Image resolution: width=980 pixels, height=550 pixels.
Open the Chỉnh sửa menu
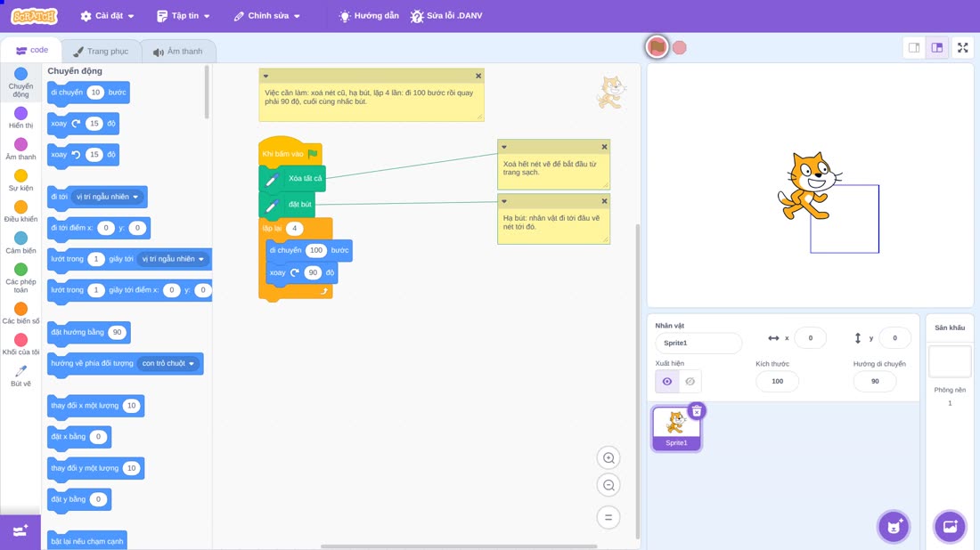pos(267,16)
